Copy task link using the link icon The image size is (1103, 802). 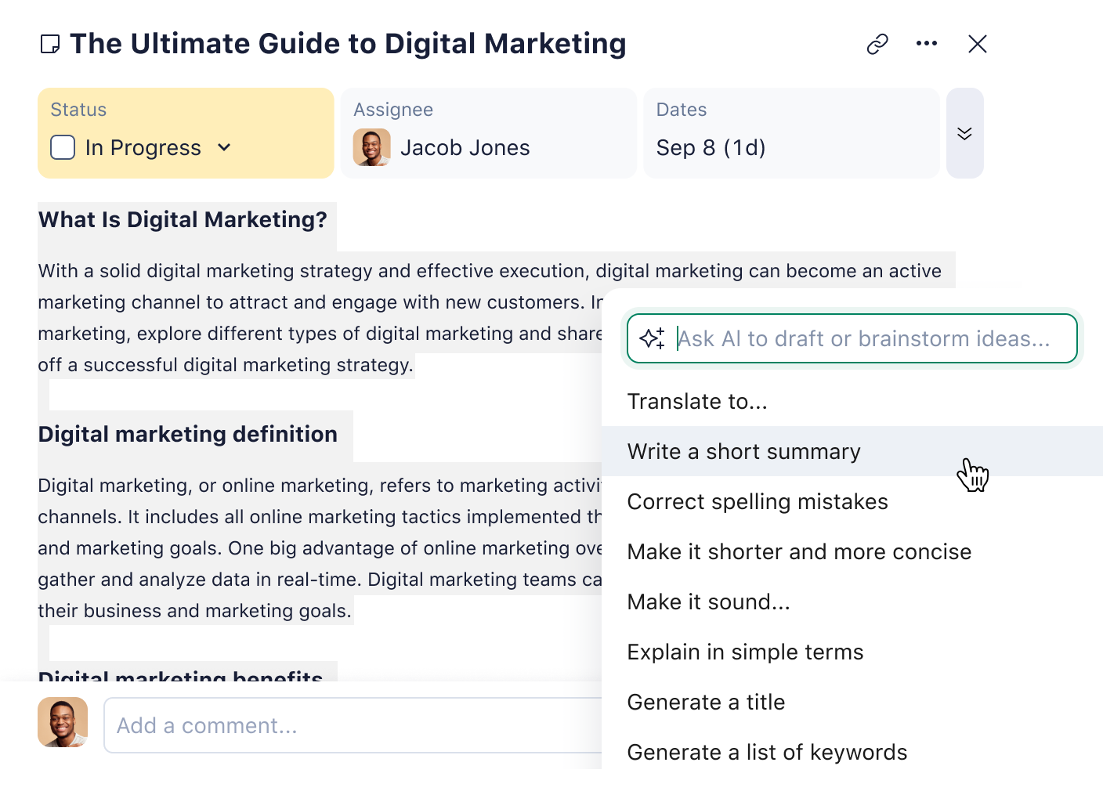click(x=877, y=44)
